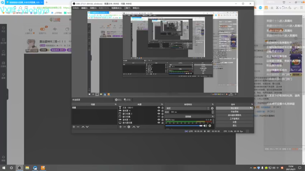Open OBS 设置 settings button

(234, 122)
